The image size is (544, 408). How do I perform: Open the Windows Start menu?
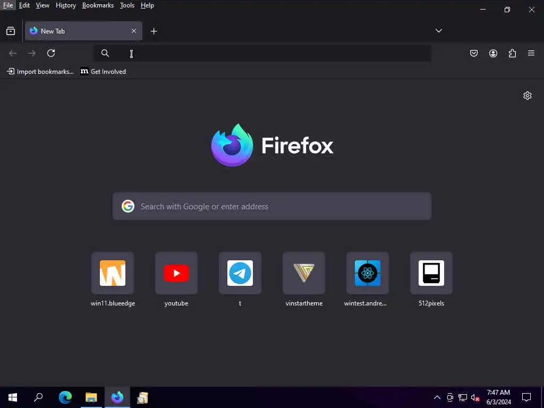13,397
